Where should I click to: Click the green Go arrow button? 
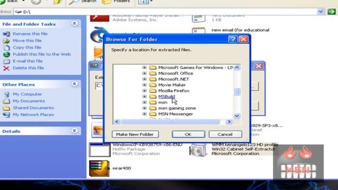332,12
